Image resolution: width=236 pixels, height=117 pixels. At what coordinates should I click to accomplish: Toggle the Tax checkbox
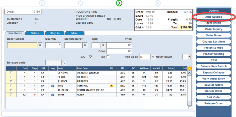pos(108,57)
